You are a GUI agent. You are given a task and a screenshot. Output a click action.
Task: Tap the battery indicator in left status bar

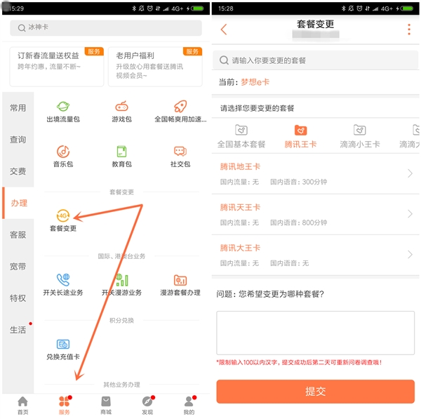click(198, 8)
